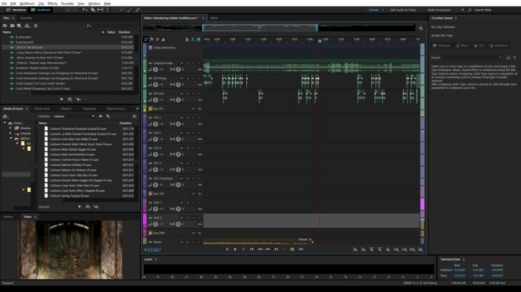The height and width of the screenshot is (292, 521).
Task: Play selected file in Files panel
Action: pos(61,99)
